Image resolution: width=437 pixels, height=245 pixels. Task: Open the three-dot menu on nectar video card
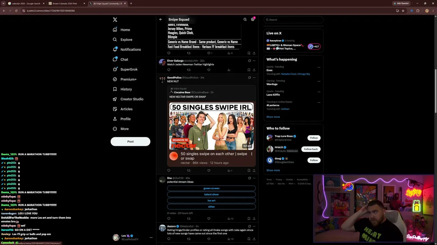pyautogui.click(x=252, y=154)
